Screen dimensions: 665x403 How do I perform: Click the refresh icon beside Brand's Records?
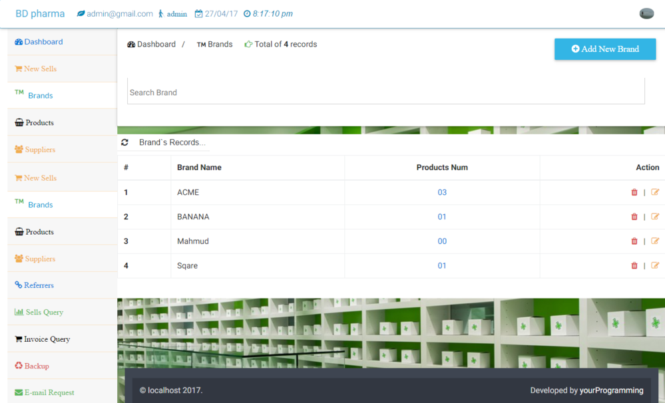pyautogui.click(x=124, y=142)
